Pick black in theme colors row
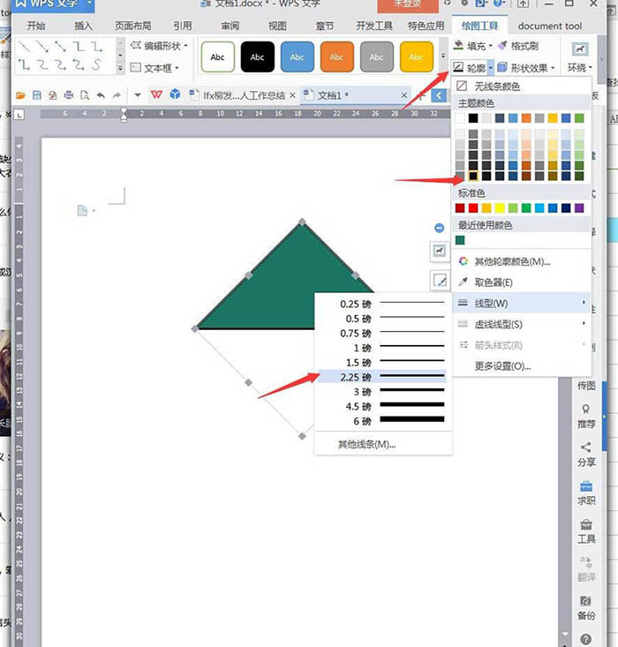The image size is (618, 647). pos(473,118)
